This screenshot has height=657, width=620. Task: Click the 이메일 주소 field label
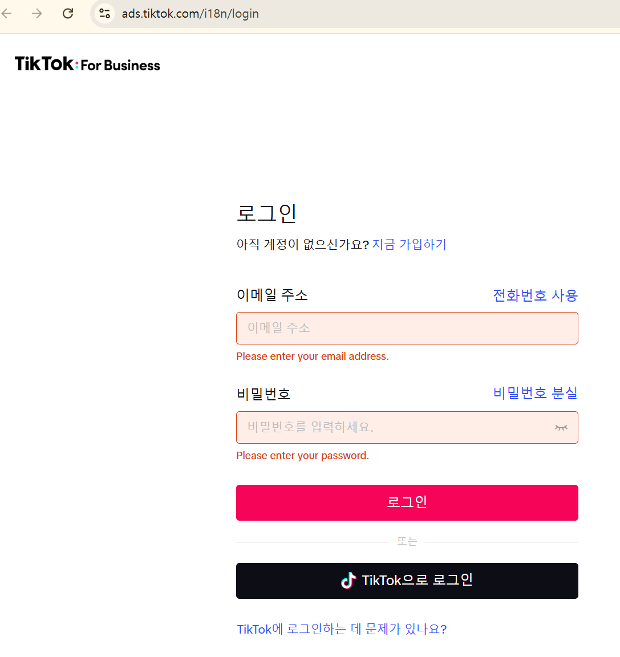272,295
